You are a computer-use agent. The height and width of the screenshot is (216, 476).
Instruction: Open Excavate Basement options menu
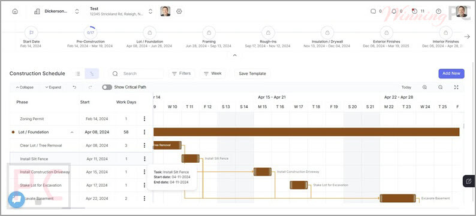(x=144, y=199)
